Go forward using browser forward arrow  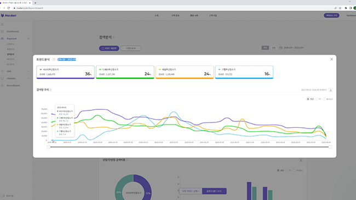[4, 8]
